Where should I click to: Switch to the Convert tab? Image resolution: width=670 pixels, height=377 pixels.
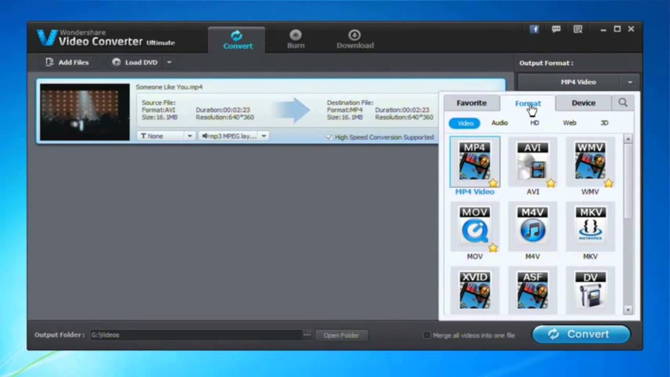coord(238,39)
